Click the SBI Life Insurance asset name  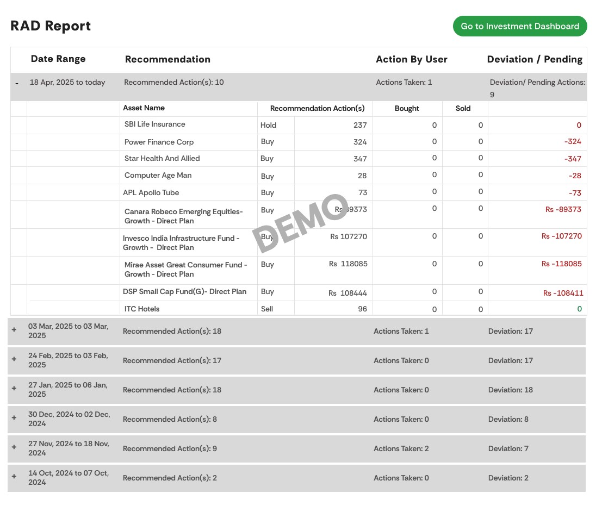pyautogui.click(x=154, y=124)
